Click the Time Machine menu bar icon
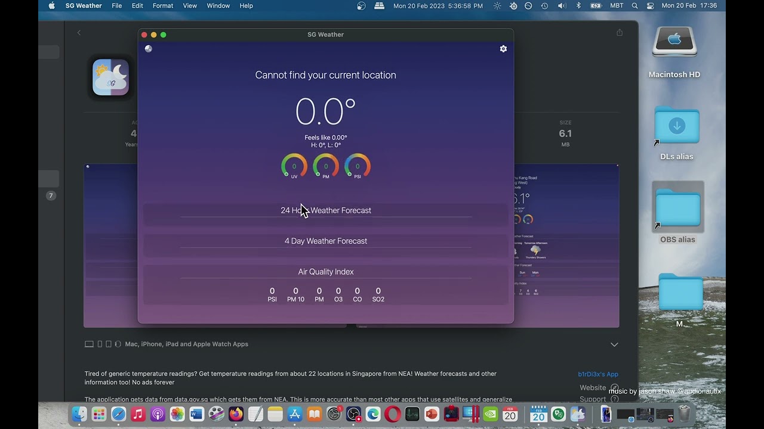The width and height of the screenshot is (764, 429). pos(544,5)
